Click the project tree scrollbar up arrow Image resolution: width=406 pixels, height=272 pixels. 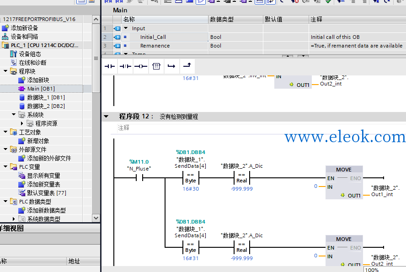pyautogui.click(x=96, y=19)
